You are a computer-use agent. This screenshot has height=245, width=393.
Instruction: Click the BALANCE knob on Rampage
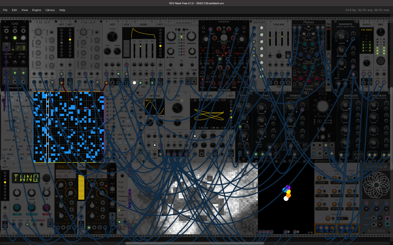tap(224, 38)
